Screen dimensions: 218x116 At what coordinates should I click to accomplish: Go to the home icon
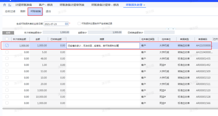pos(4,5)
